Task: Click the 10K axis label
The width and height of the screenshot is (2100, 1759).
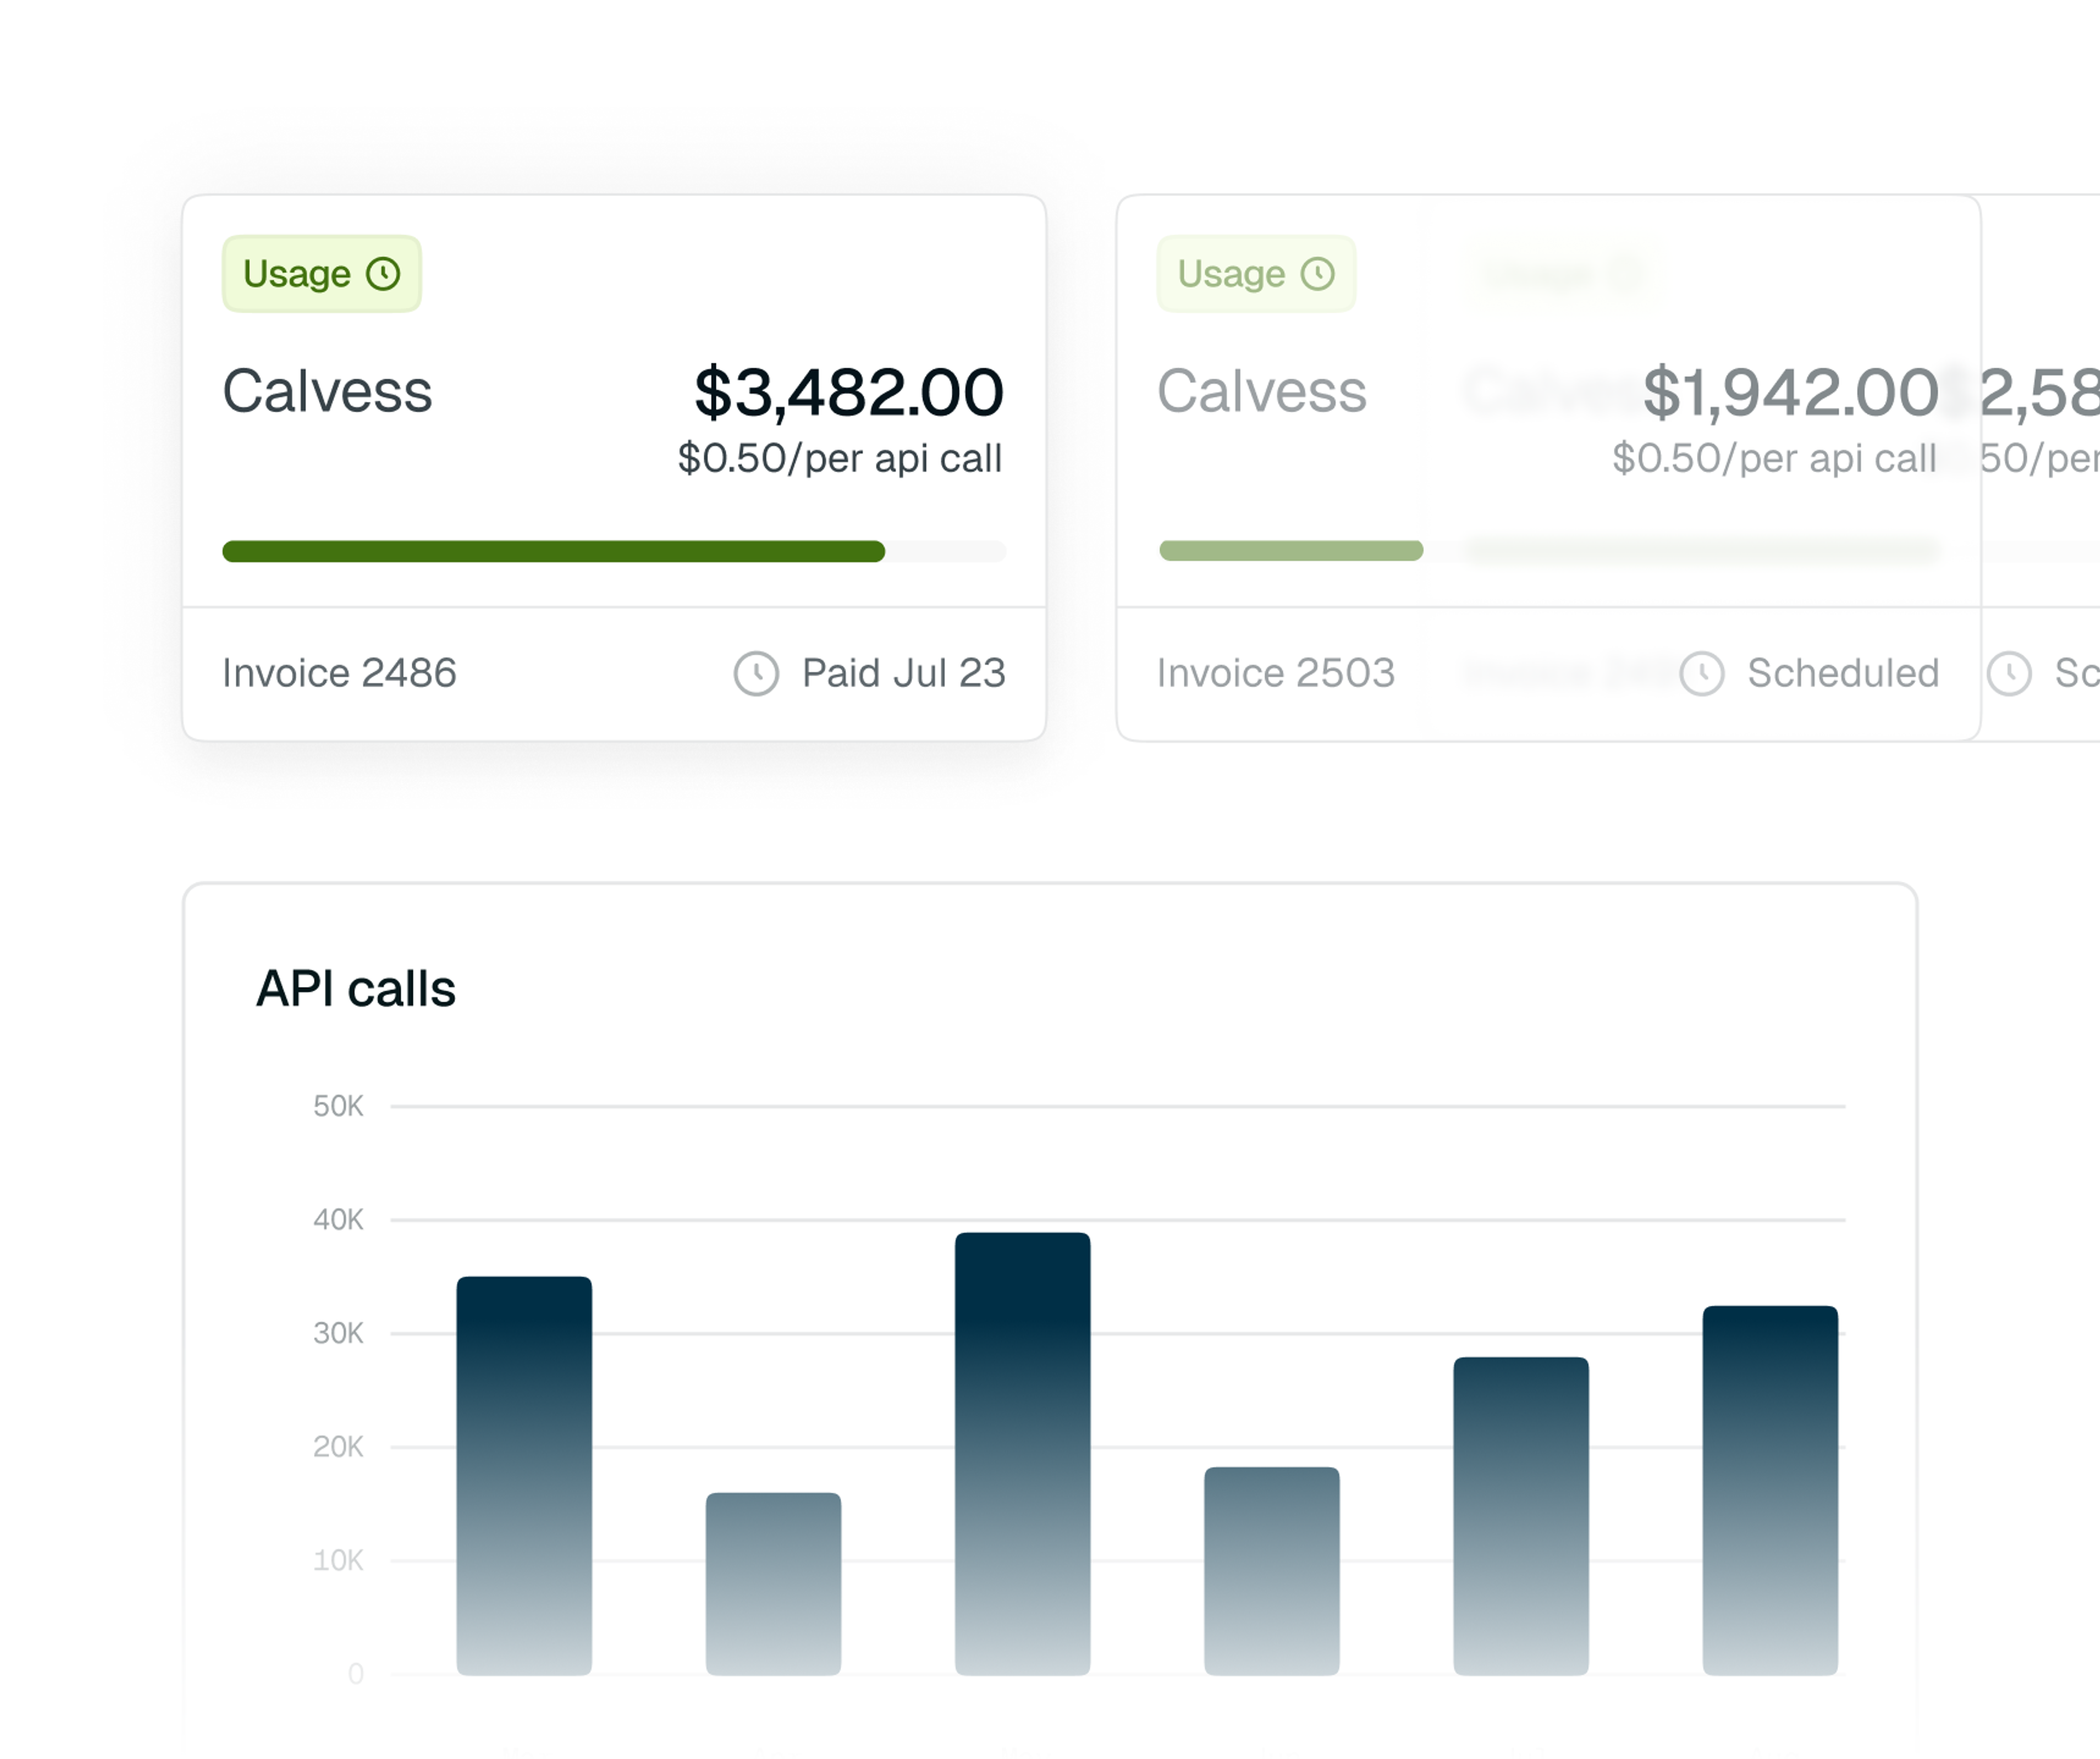Action: (x=338, y=1561)
